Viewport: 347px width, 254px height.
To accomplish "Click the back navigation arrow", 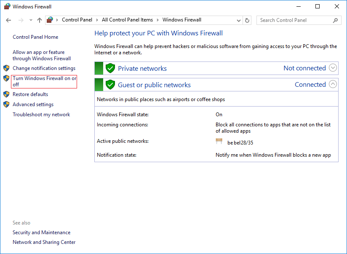I will (9, 20).
